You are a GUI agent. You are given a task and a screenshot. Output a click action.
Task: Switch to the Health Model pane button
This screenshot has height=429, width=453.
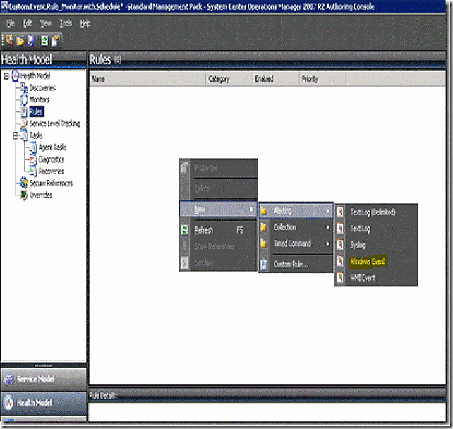(x=44, y=403)
